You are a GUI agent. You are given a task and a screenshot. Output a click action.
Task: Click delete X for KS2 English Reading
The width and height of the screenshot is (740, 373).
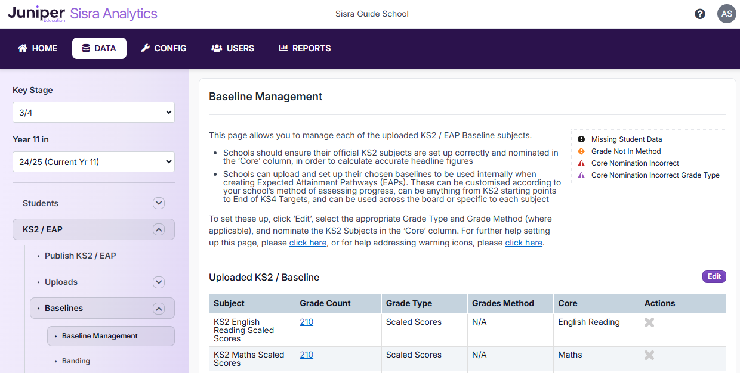click(x=649, y=322)
